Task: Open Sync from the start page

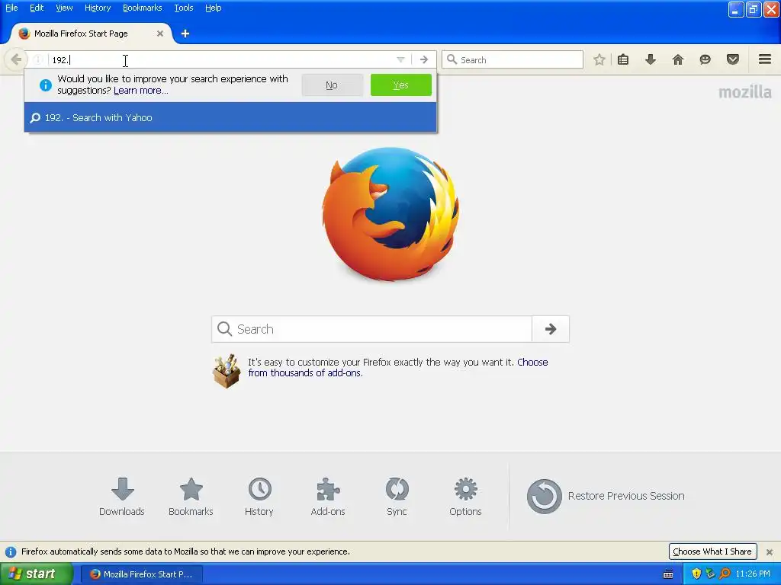Action: (x=397, y=497)
